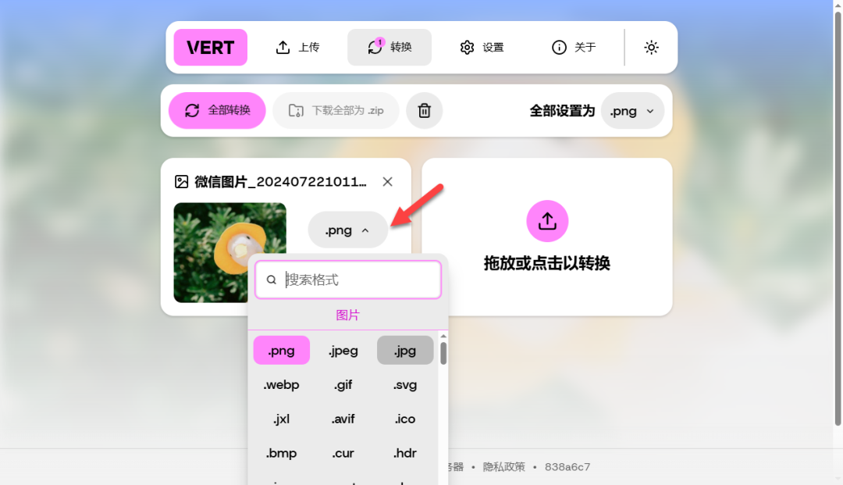Click the green plant image thumbnail

(229, 252)
